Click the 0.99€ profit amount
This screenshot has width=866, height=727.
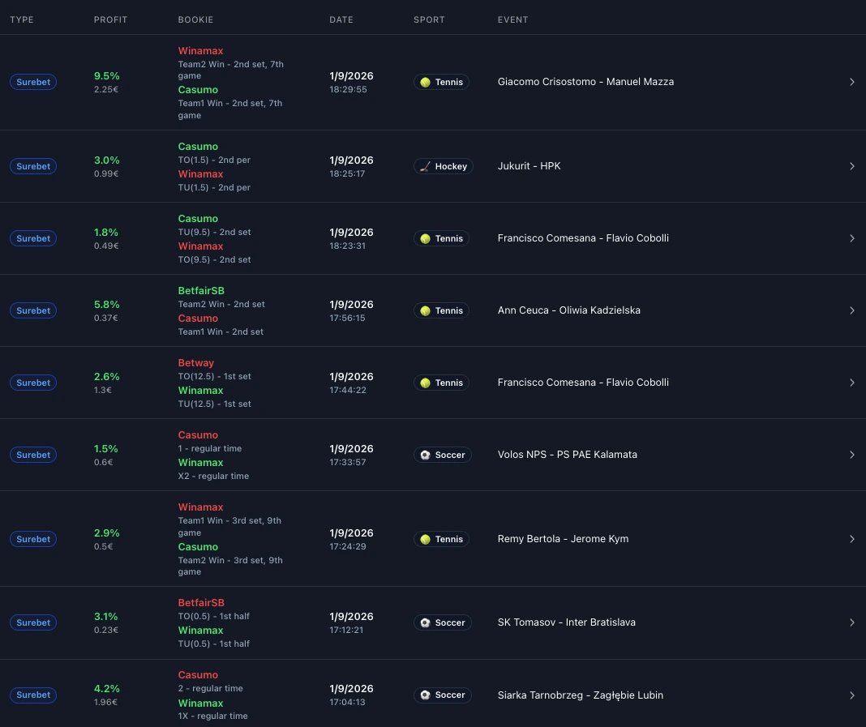[106, 173]
